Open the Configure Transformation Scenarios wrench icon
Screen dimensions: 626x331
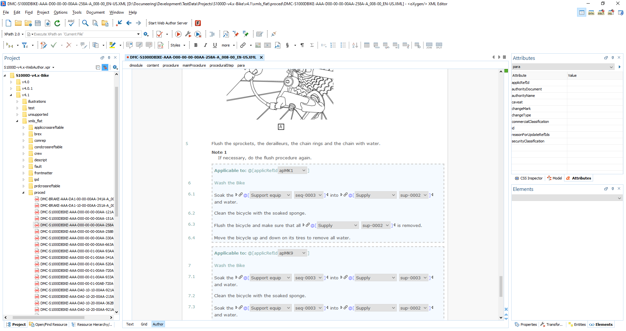188,34
